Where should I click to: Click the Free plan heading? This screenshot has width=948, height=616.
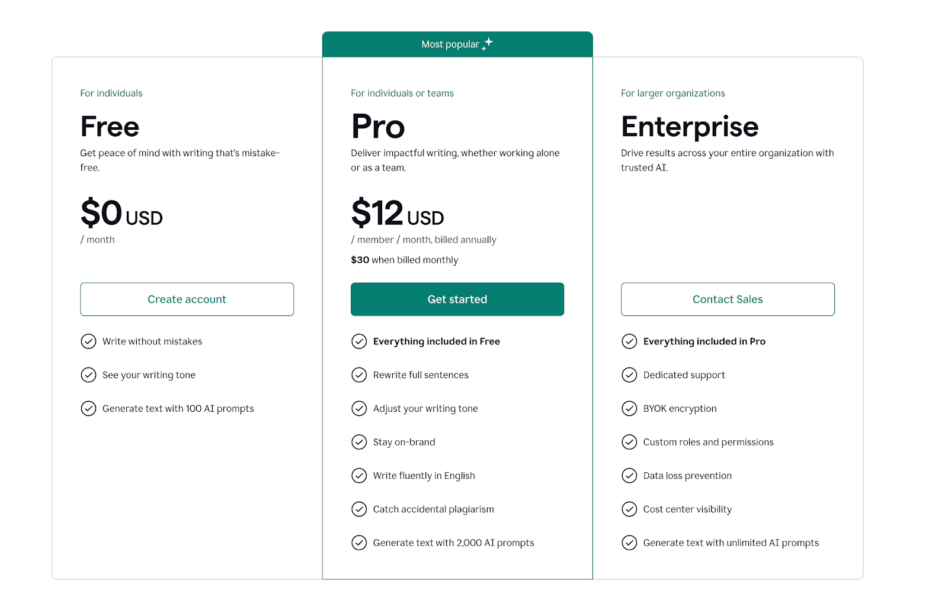(110, 126)
